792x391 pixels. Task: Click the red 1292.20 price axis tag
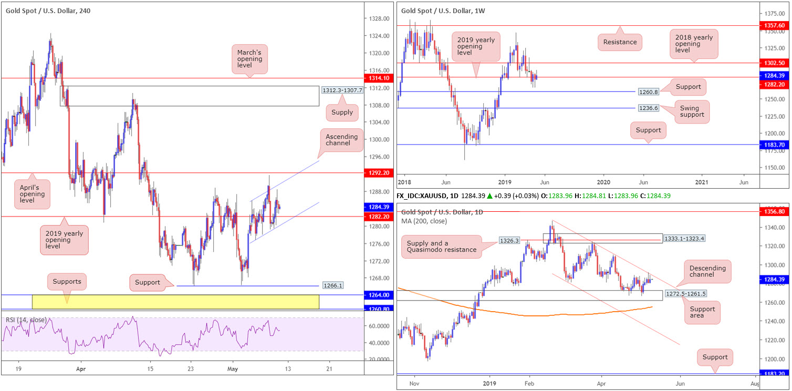pyautogui.click(x=379, y=172)
